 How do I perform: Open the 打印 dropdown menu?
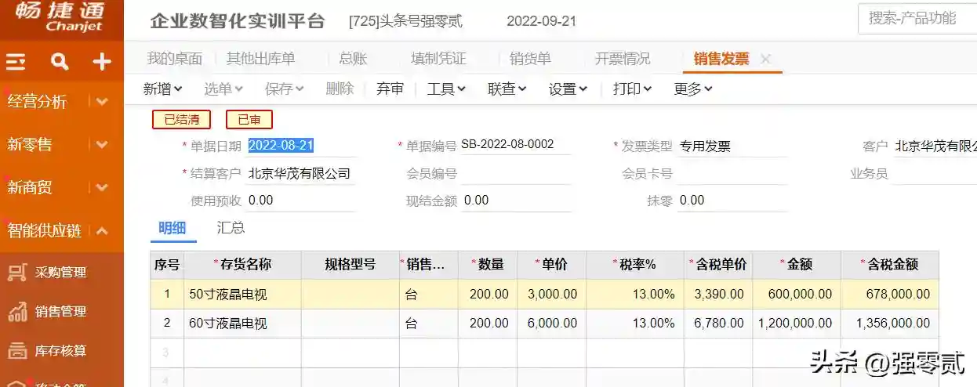632,89
